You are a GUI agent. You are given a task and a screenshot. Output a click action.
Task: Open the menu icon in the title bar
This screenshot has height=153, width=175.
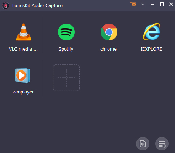point(143,4)
